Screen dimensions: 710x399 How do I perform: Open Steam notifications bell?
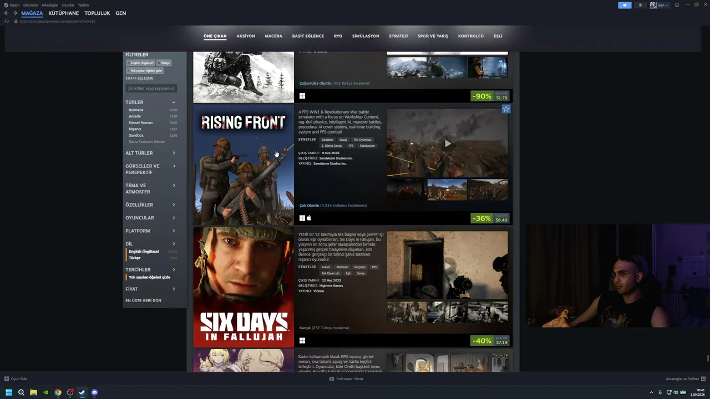click(x=640, y=5)
